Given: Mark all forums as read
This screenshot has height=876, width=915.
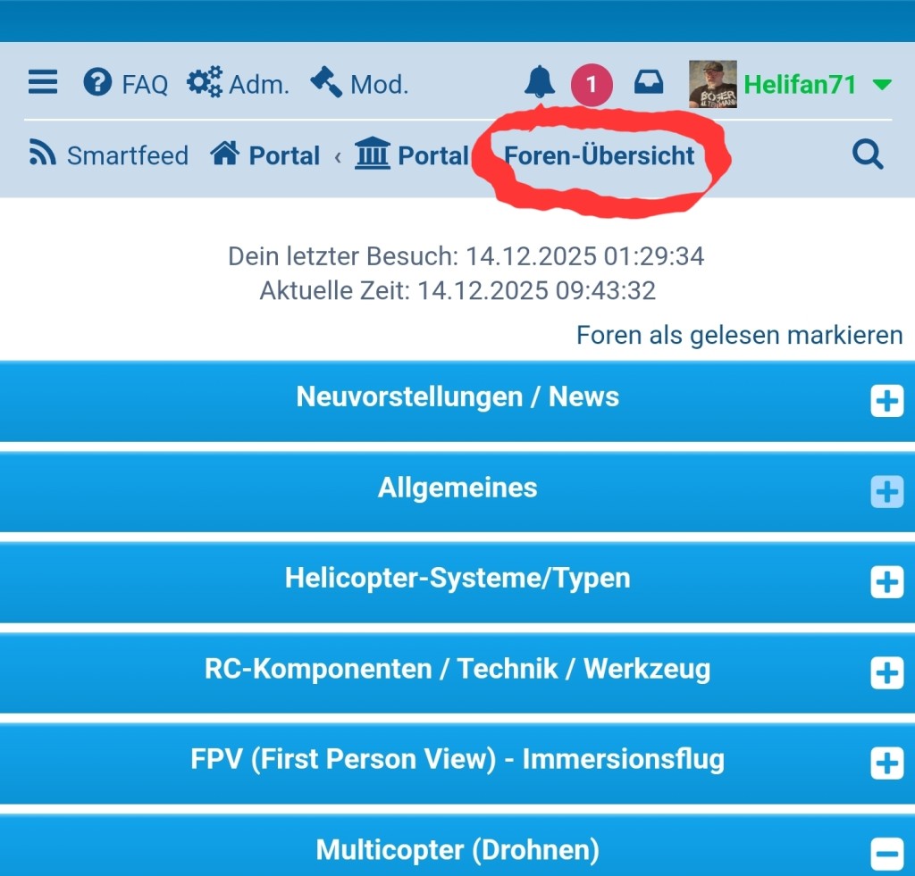Looking at the screenshot, I should coord(738,335).
